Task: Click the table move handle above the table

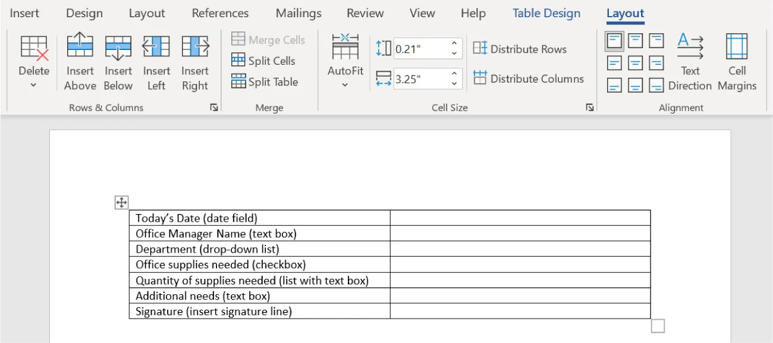Action: [x=121, y=202]
